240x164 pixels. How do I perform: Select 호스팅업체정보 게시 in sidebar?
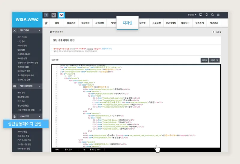tap(26, 75)
